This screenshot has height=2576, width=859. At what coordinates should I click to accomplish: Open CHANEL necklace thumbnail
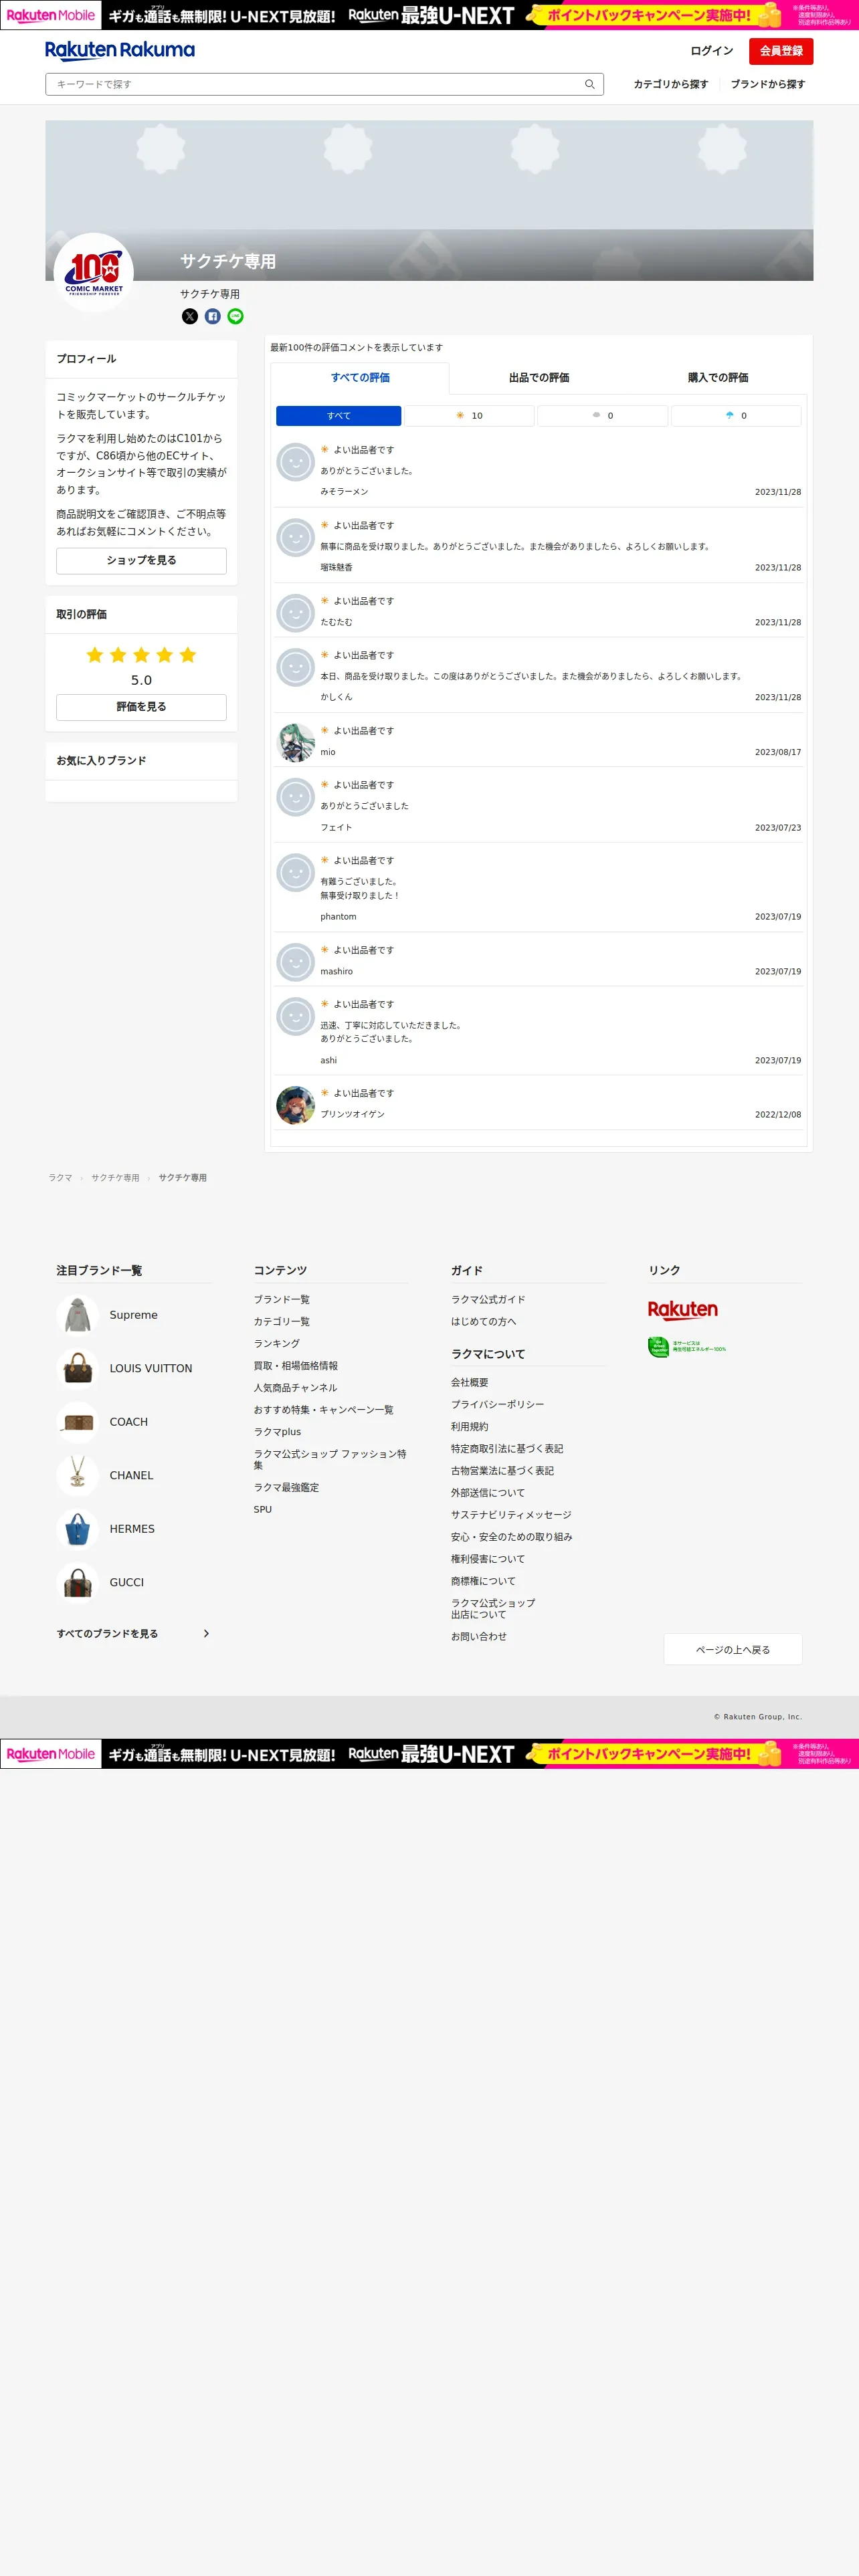tap(78, 1475)
